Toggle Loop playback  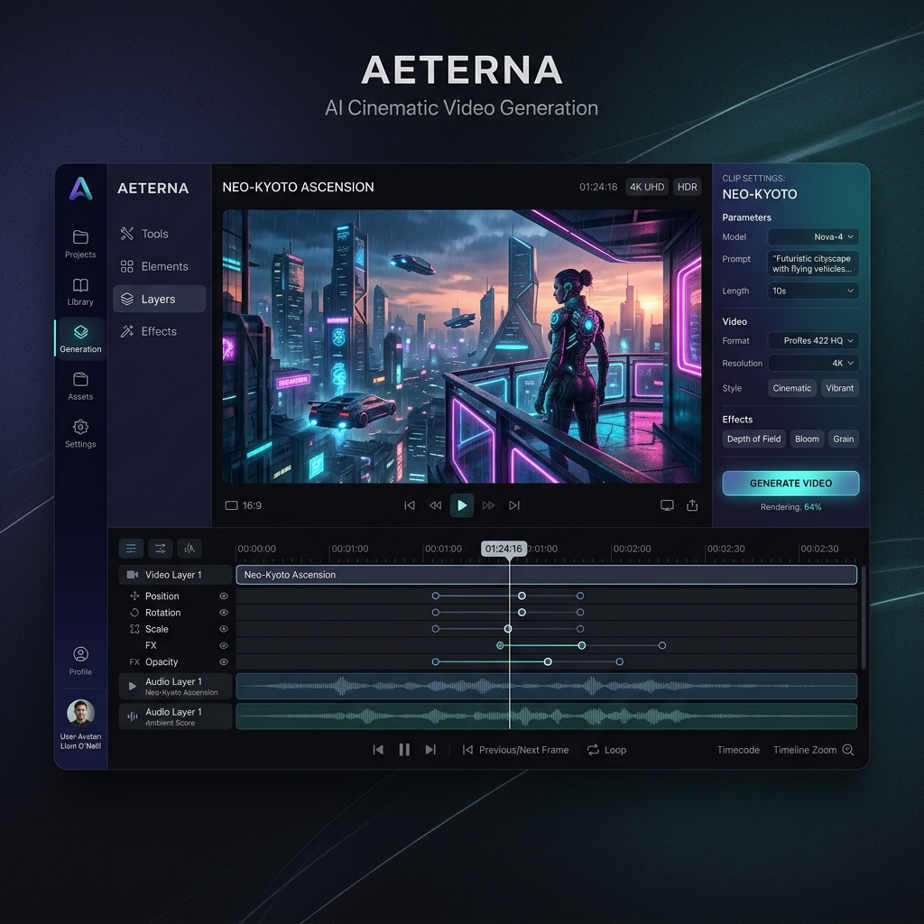(x=606, y=750)
